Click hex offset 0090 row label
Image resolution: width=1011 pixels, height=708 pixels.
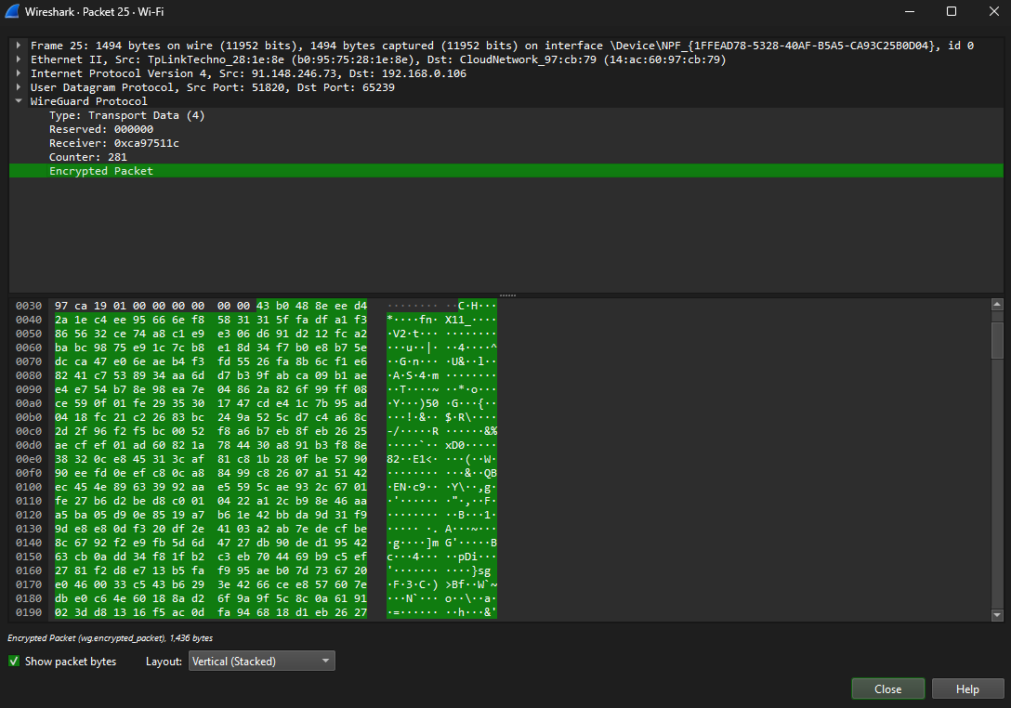coord(29,389)
